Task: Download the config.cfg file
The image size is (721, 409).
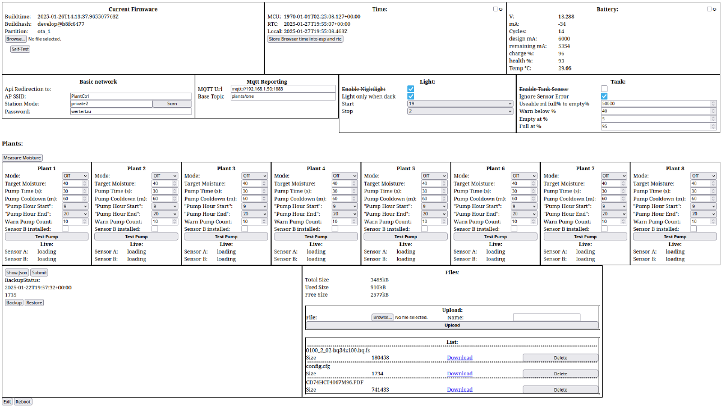Action: tap(459, 374)
